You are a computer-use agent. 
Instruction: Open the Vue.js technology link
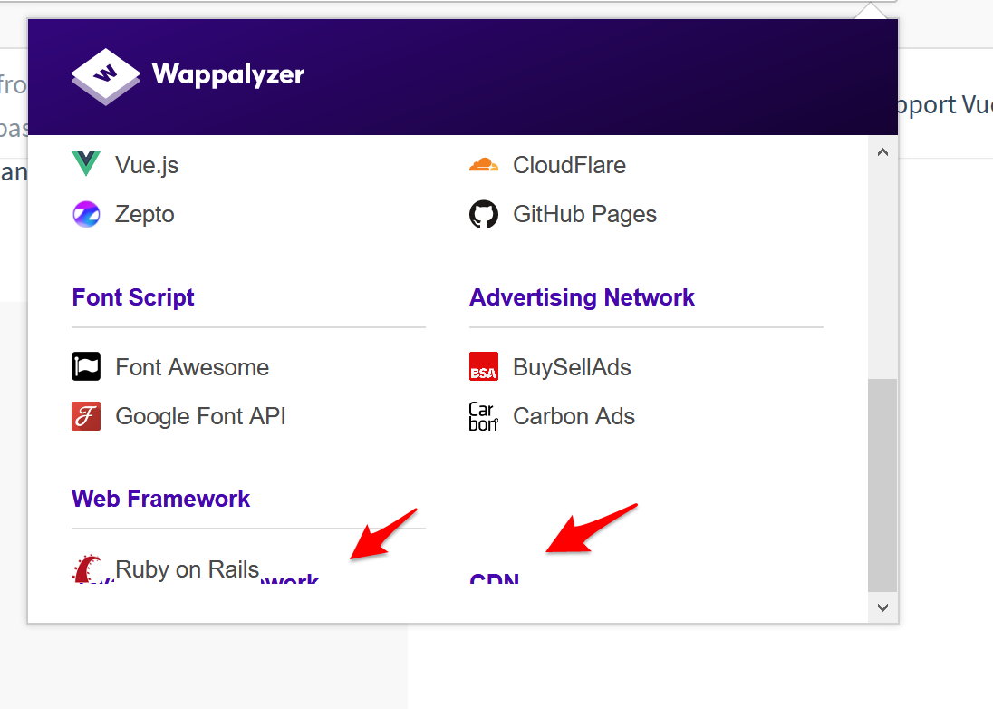147,165
